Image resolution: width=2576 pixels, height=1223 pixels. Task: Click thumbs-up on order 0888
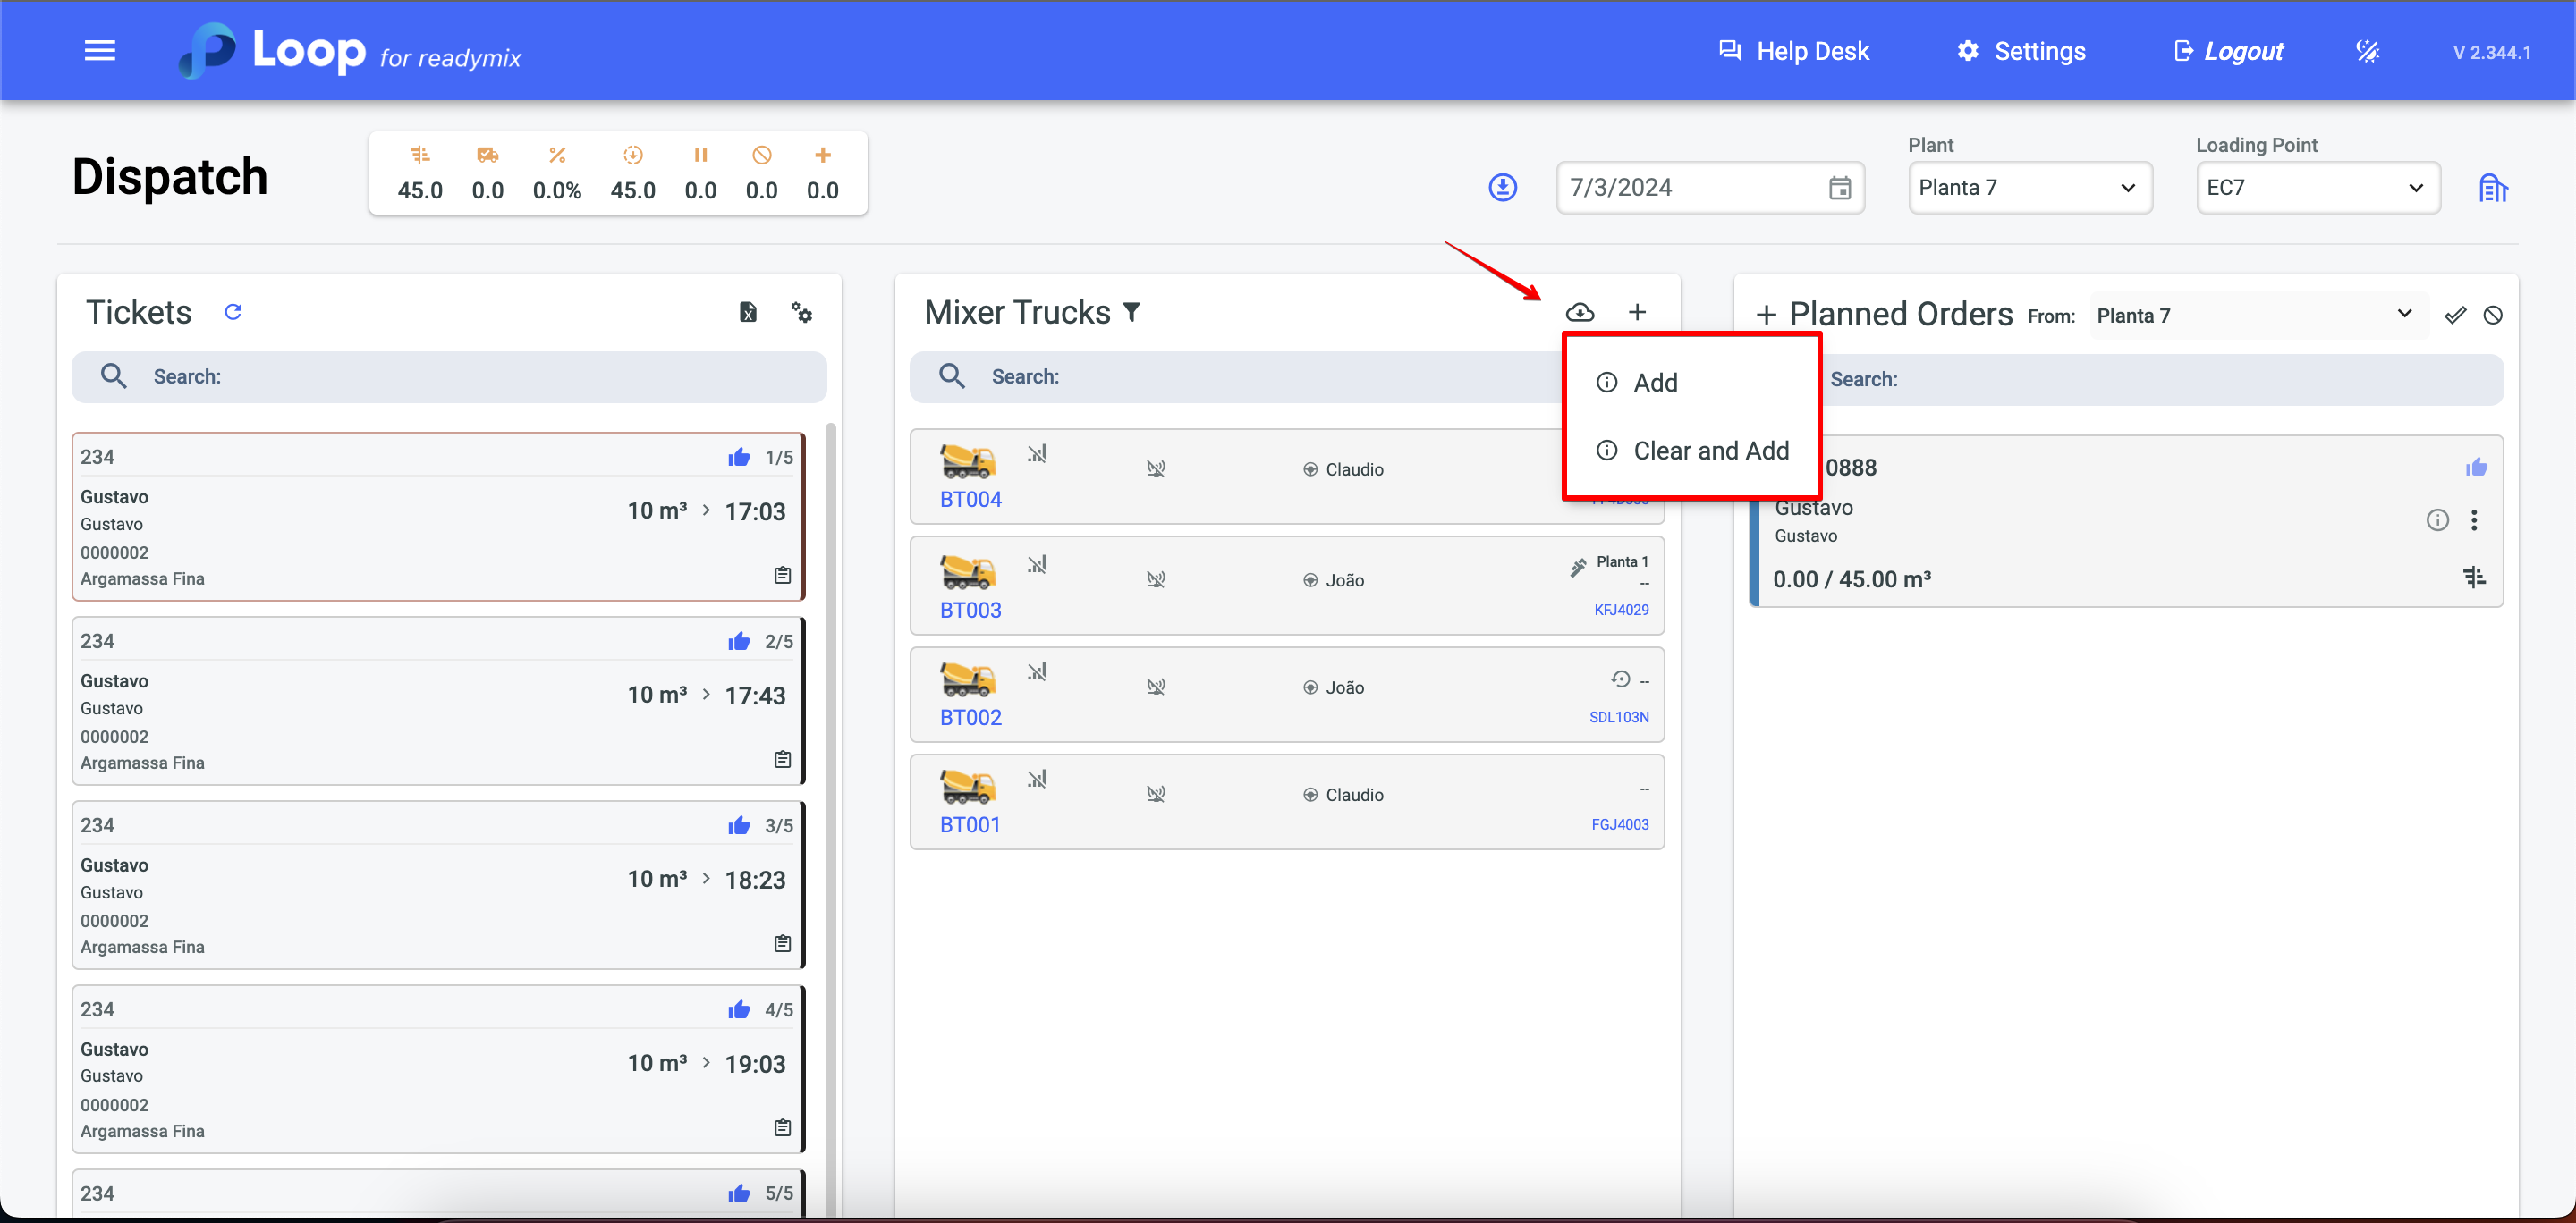tap(2476, 468)
